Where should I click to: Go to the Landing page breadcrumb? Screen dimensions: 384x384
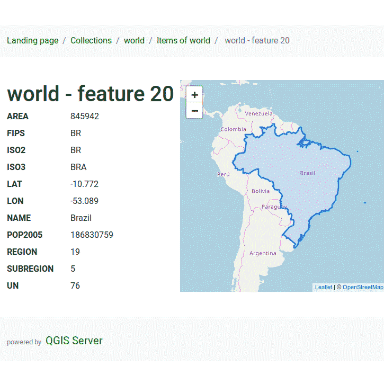click(33, 40)
